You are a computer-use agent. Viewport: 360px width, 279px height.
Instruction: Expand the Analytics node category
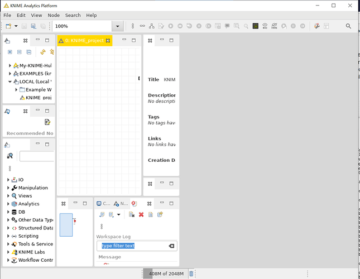pos(8,204)
